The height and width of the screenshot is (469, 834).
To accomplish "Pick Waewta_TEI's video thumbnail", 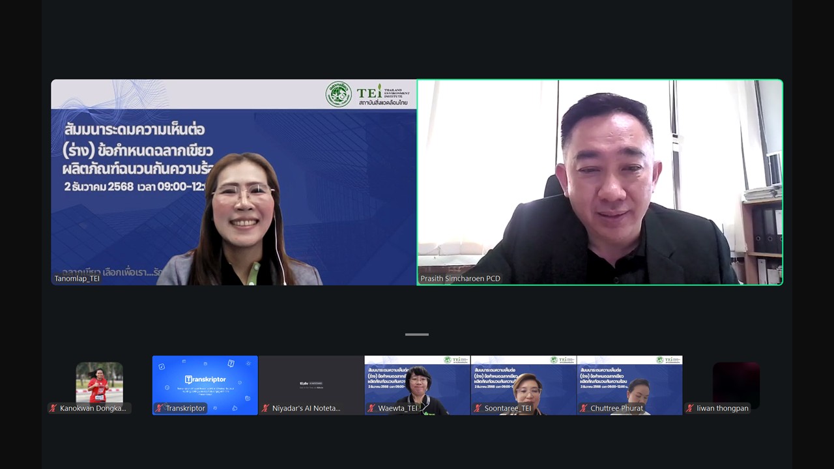I will pyautogui.click(x=417, y=381).
